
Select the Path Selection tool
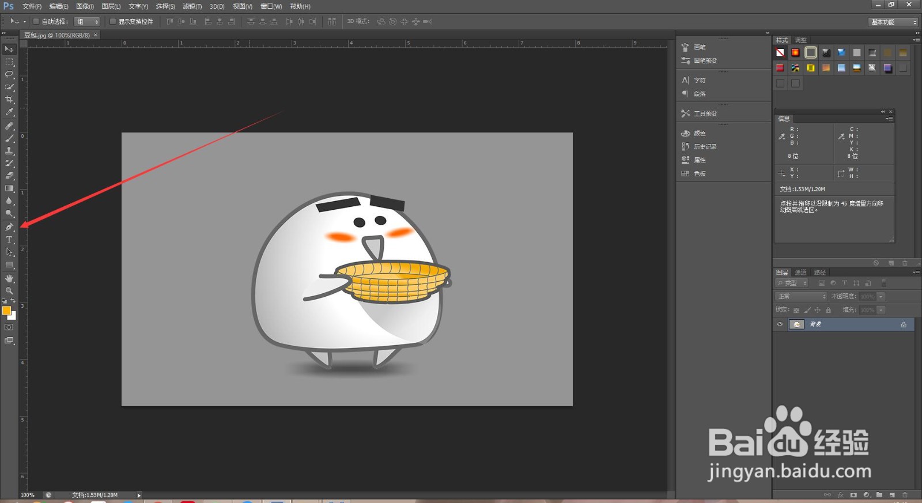(9, 252)
